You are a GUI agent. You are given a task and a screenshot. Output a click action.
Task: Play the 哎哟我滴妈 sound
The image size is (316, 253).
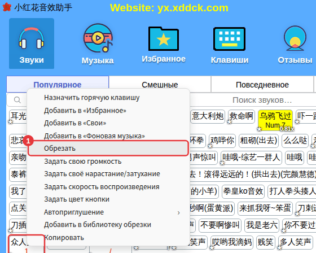click(x=232, y=242)
